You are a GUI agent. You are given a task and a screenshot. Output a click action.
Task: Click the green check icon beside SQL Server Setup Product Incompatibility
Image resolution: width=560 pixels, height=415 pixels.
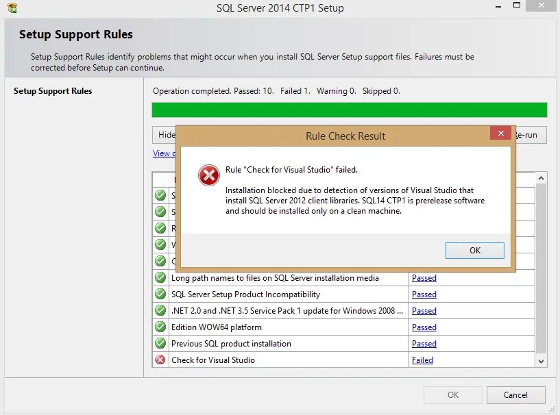160,294
